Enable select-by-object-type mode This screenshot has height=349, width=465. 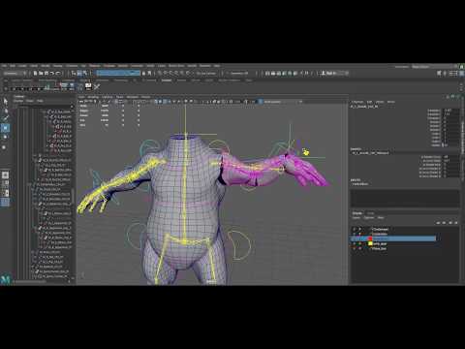[x=79, y=74]
